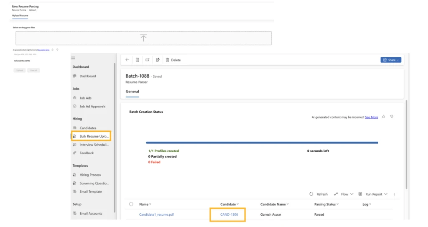Select the General tab
Viewport: 428px width, 227px height.
[132, 92]
